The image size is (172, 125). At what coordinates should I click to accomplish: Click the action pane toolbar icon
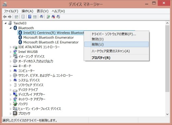pos(35,17)
